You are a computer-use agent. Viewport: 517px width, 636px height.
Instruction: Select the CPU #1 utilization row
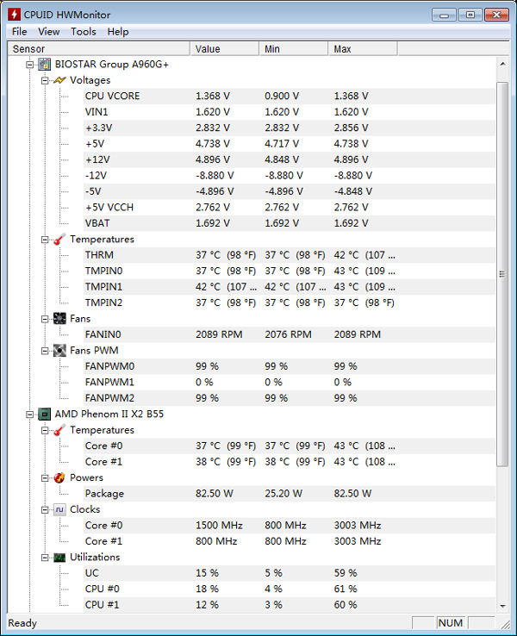290,605
